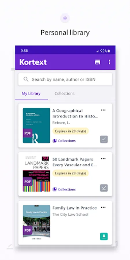The width and height of the screenshot is (130, 260).
Task: Click the Expires in 28 day(s) badge on first book
Action: pyautogui.click(x=71, y=131)
